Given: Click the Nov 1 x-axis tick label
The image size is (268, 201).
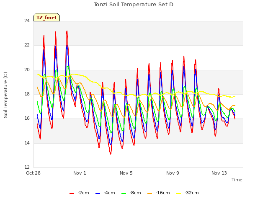Looking at the screenshot, I should click(80, 173).
